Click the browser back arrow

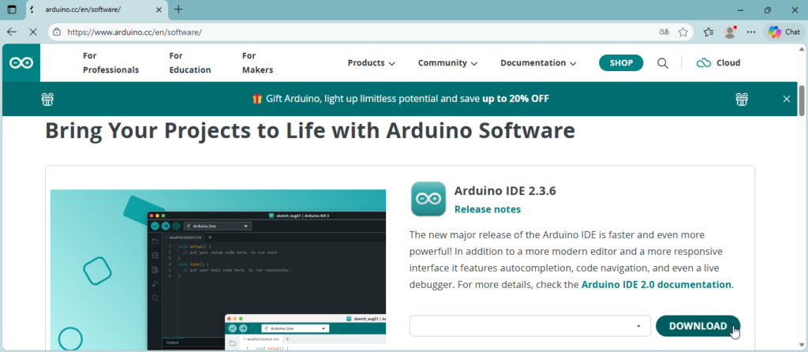[12, 32]
